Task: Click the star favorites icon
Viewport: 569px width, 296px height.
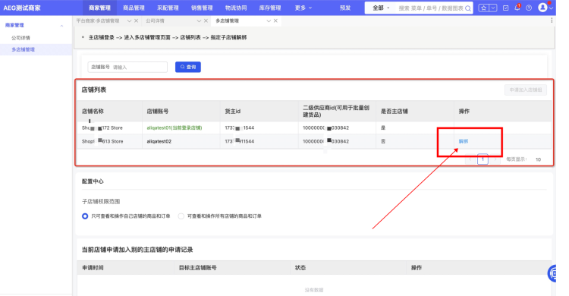Action: (x=484, y=8)
